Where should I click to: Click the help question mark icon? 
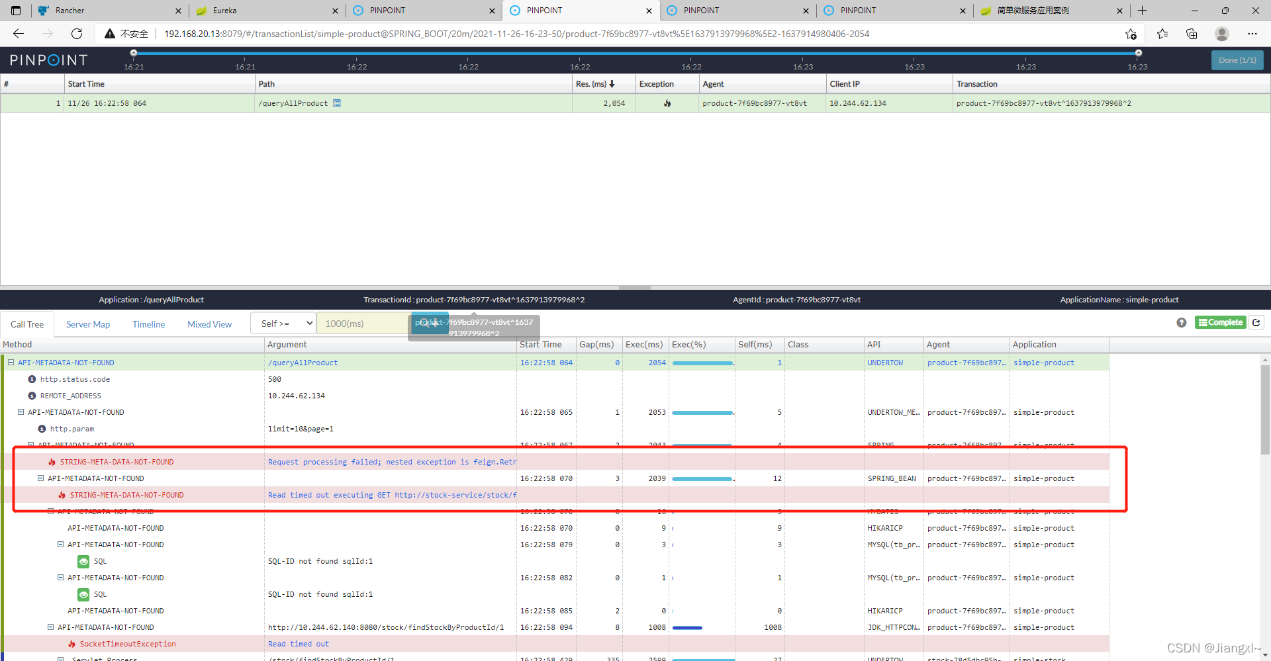pos(1182,322)
